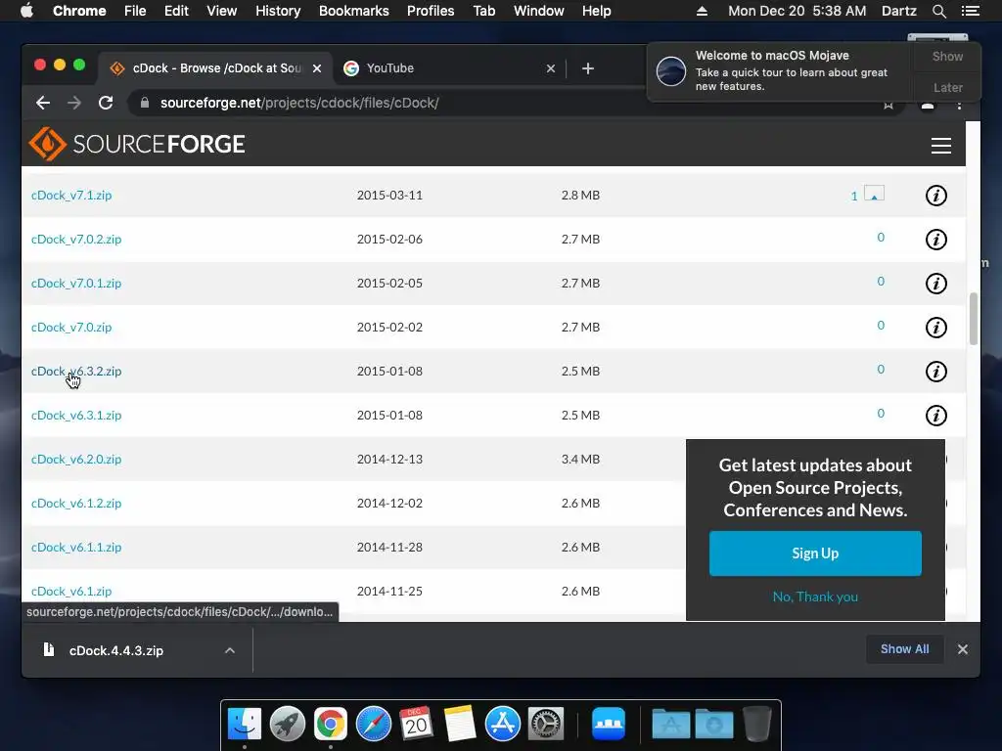Open the Chrome File menu
The width and height of the screenshot is (1002, 751).
[x=135, y=11]
